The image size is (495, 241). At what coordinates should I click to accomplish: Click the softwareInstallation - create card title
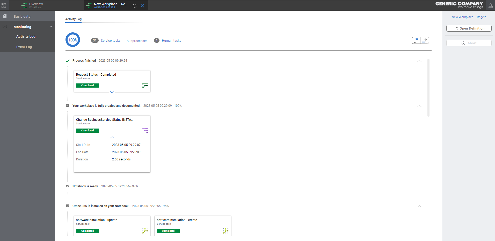pyautogui.click(x=177, y=220)
